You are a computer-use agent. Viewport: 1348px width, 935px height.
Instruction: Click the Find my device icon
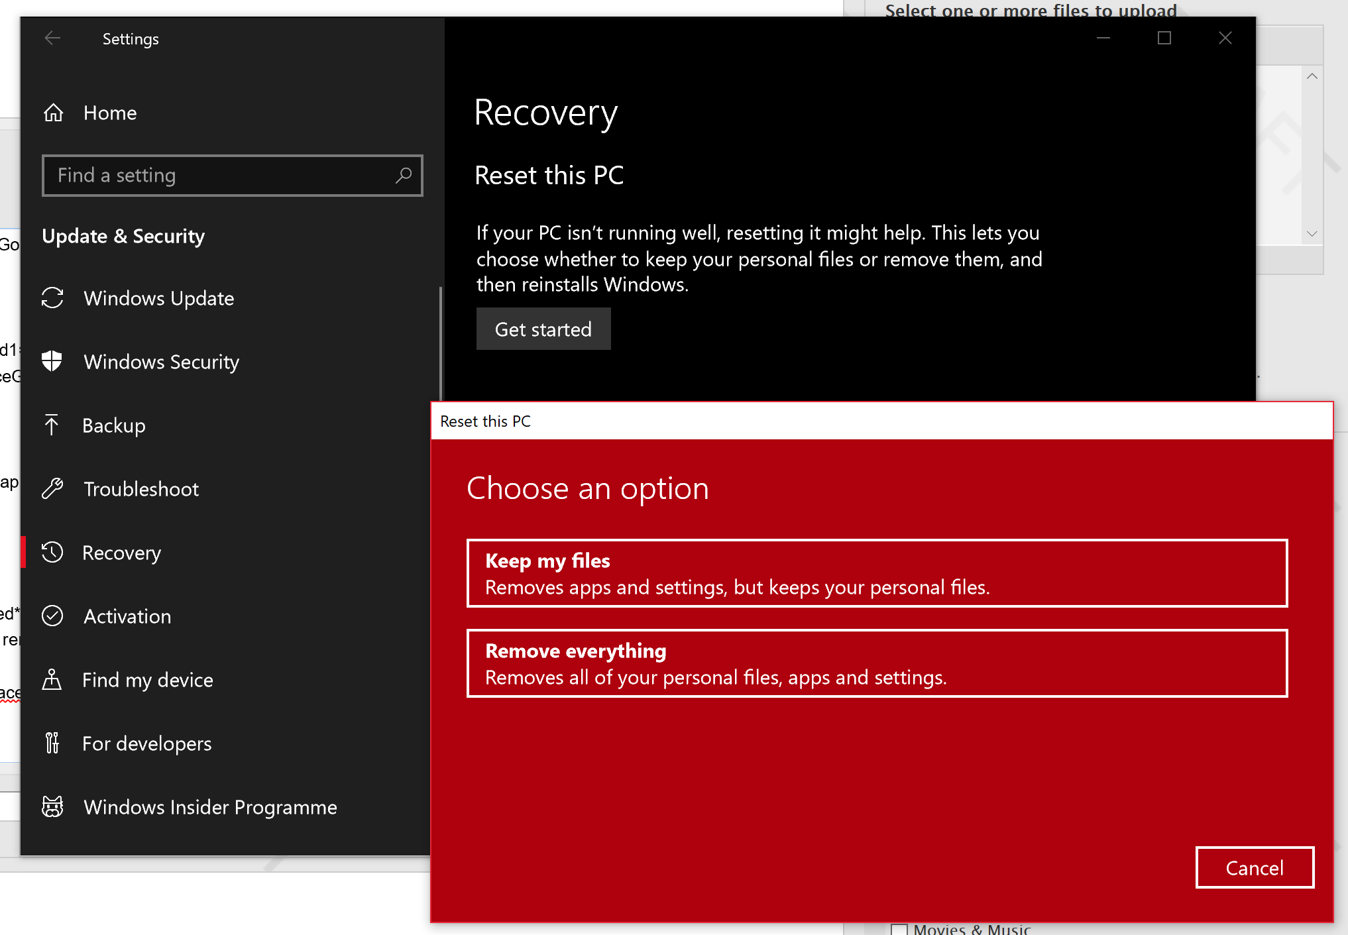(x=54, y=679)
